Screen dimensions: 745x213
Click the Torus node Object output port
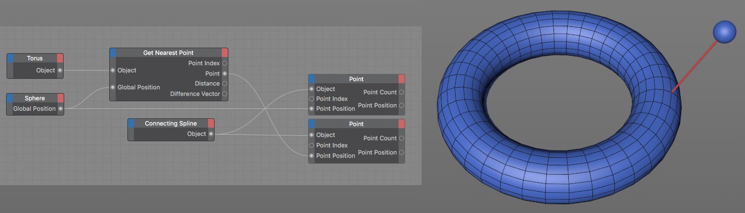60,70
